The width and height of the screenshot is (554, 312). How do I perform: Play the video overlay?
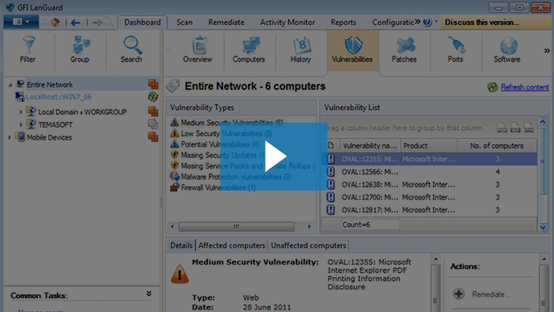(x=274, y=156)
